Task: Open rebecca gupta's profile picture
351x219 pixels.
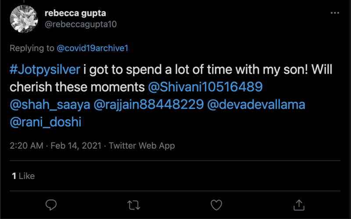Action: 25,20
